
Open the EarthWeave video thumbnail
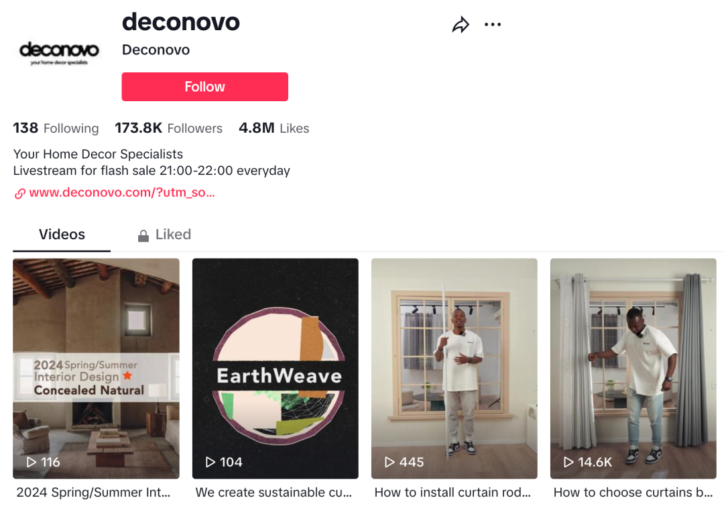click(276, 368)
